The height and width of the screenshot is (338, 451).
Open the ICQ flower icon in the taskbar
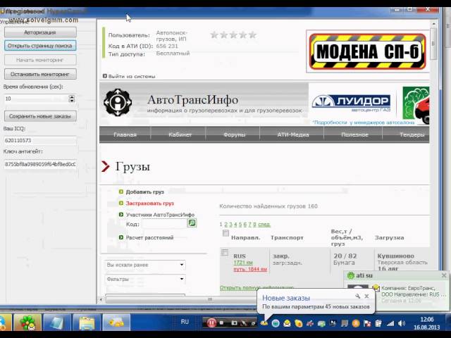(27, 323)
